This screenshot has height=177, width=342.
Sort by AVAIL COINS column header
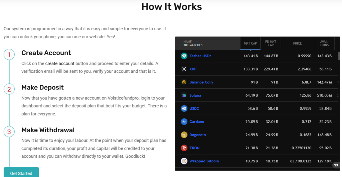click(324, 43)
